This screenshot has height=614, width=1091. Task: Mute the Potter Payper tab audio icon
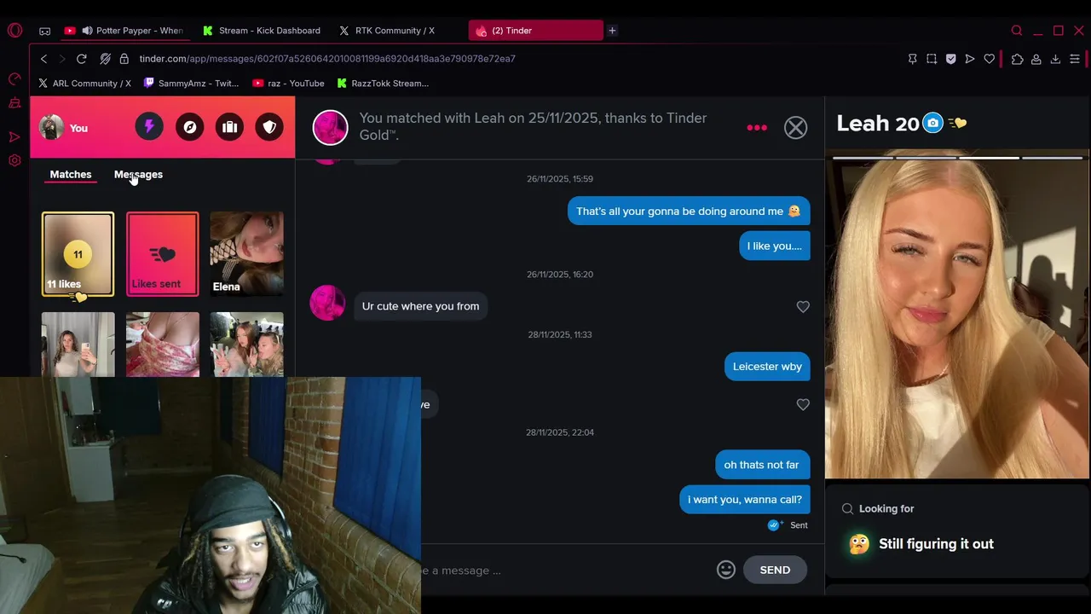coord(87,31)
